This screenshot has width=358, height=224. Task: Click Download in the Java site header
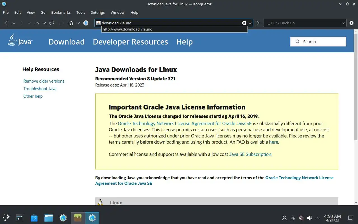click(67, 42)
